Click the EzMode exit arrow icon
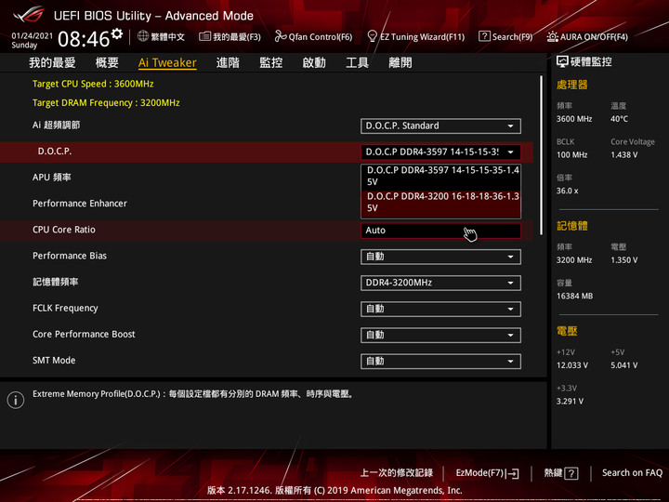 click(x=512, y=473)
